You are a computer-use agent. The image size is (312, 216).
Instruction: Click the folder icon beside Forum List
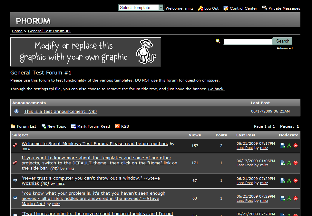[13, 126]
